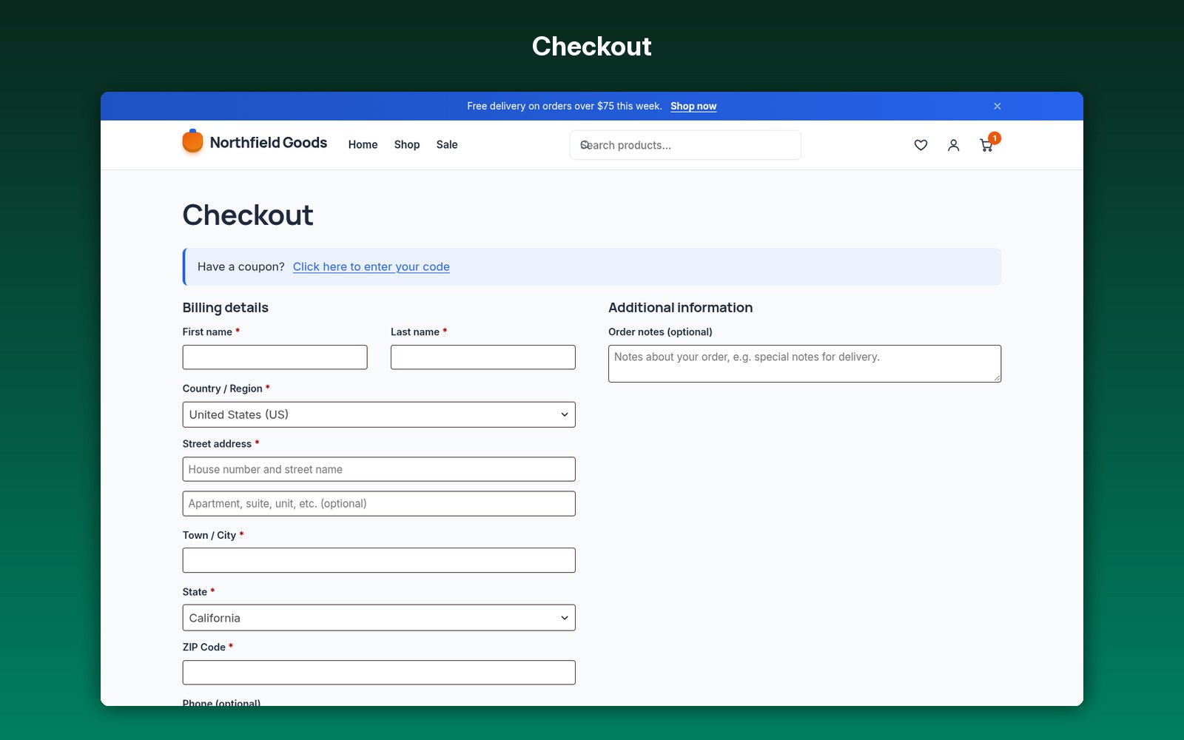Click into the ZIP Code field
Screen dimensions: 1184x740
[x=379, y=673]
